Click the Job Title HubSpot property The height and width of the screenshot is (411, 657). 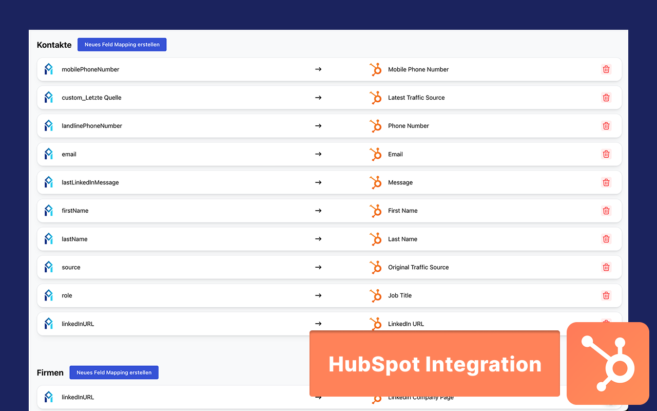click(x=400, y=295)
